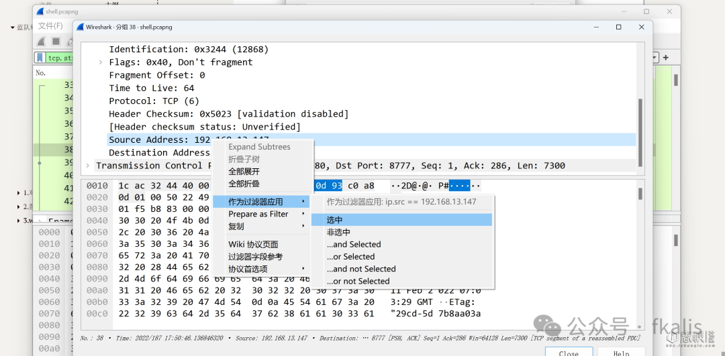Click main window bytes pane scrollbar thumb
725x356 pixels.
(x=675, y=240)
